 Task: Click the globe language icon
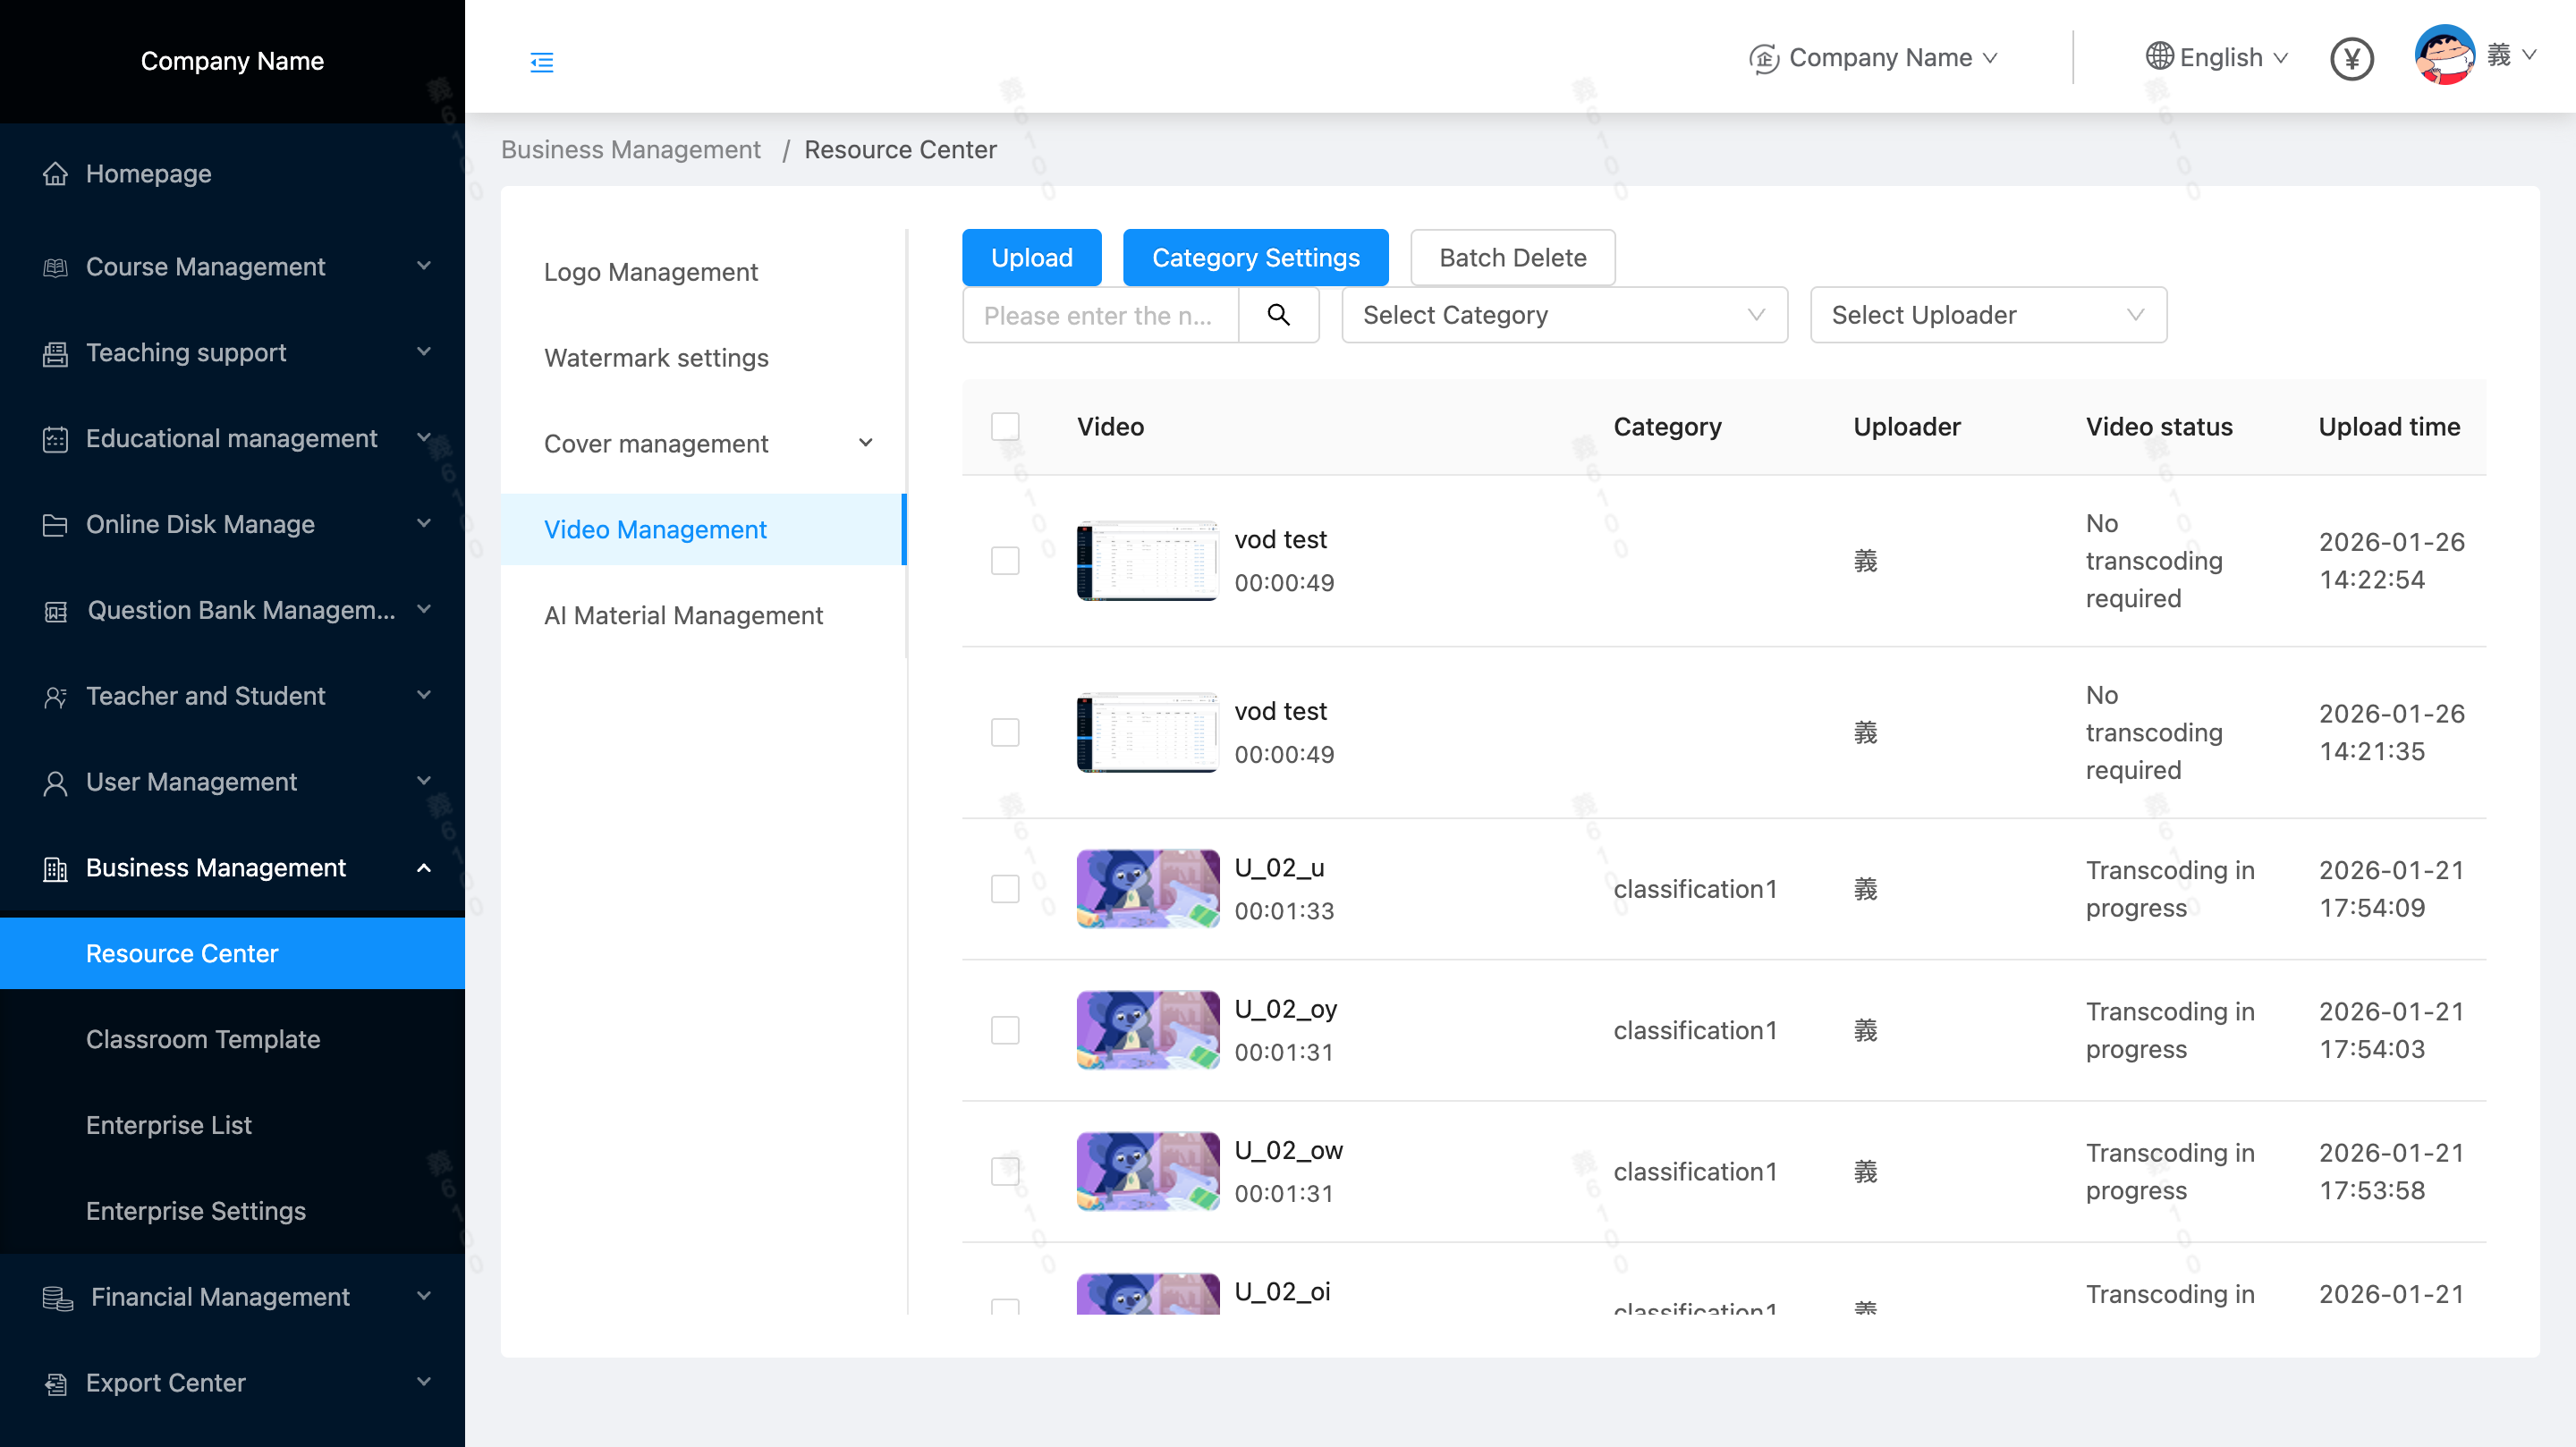[2159, 57]
